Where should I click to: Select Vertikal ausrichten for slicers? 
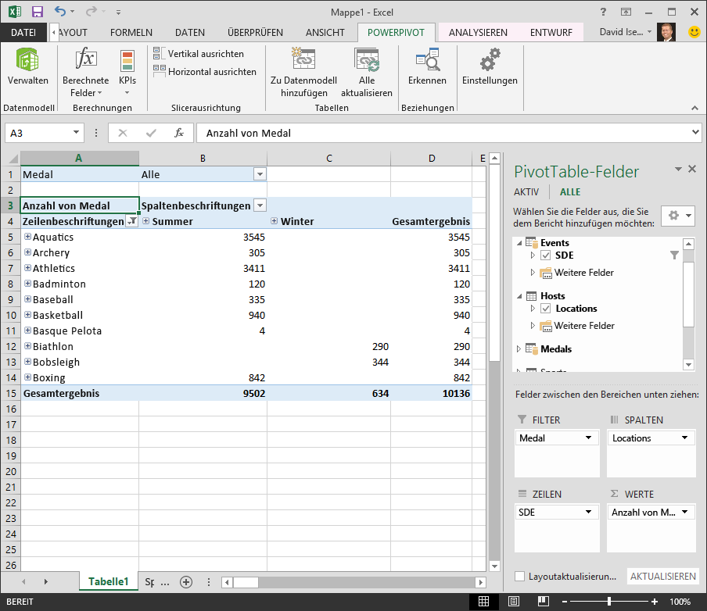point(203,53)
